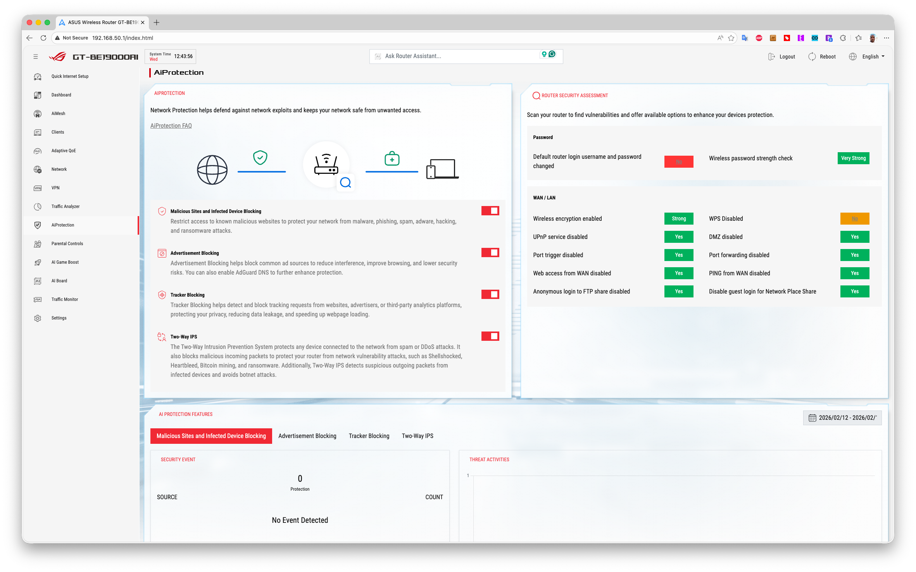Open the Traffic Analyzer sidebar icon
The image size is (916, 572).
(x=38, y=206)
